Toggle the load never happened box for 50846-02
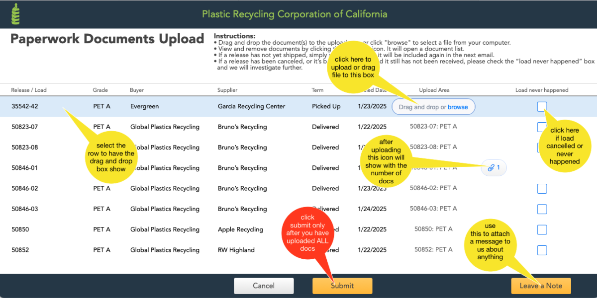 pyautogui.click(x=542, y=188)
